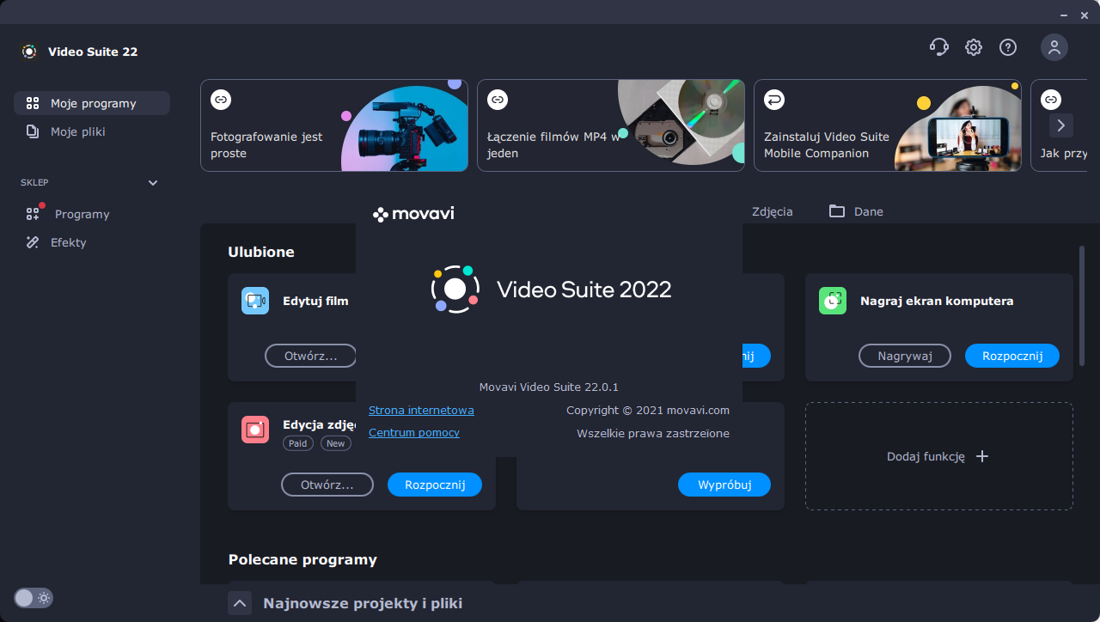
Task: Click the Moje pliki documents icon
Action: click(33, 131)
